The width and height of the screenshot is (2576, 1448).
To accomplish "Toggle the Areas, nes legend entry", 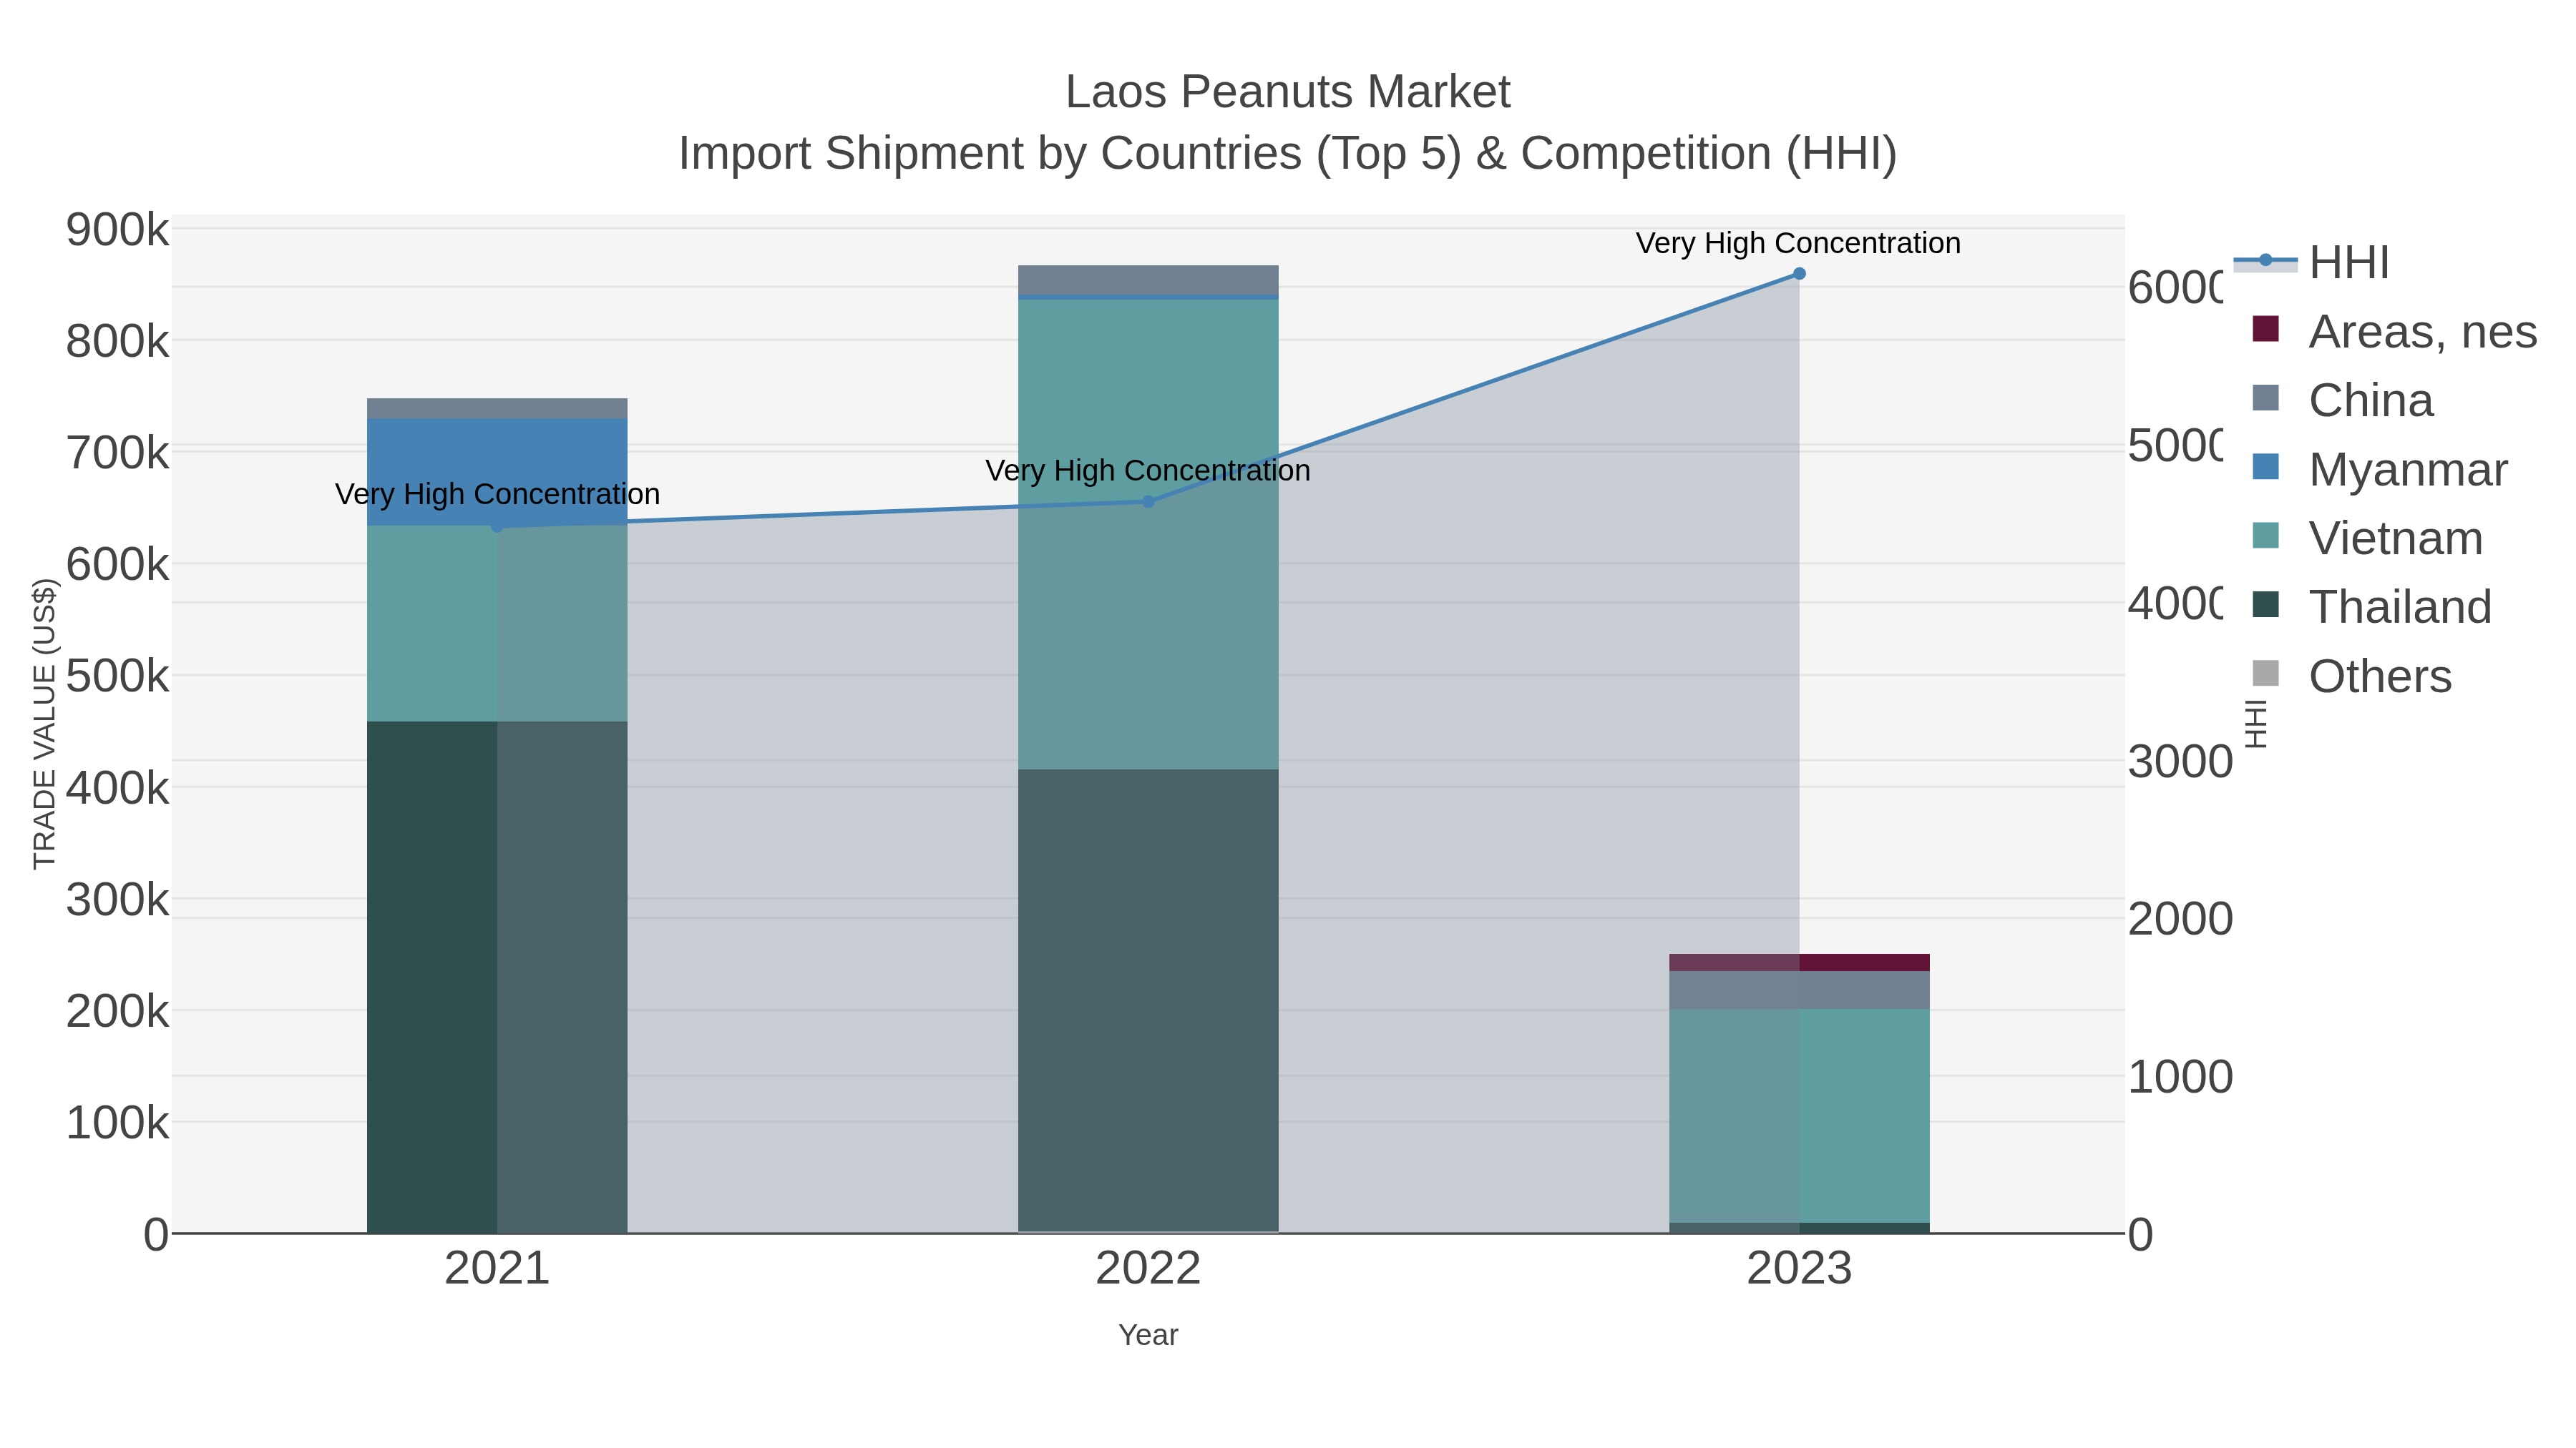I will (2394, 332).
